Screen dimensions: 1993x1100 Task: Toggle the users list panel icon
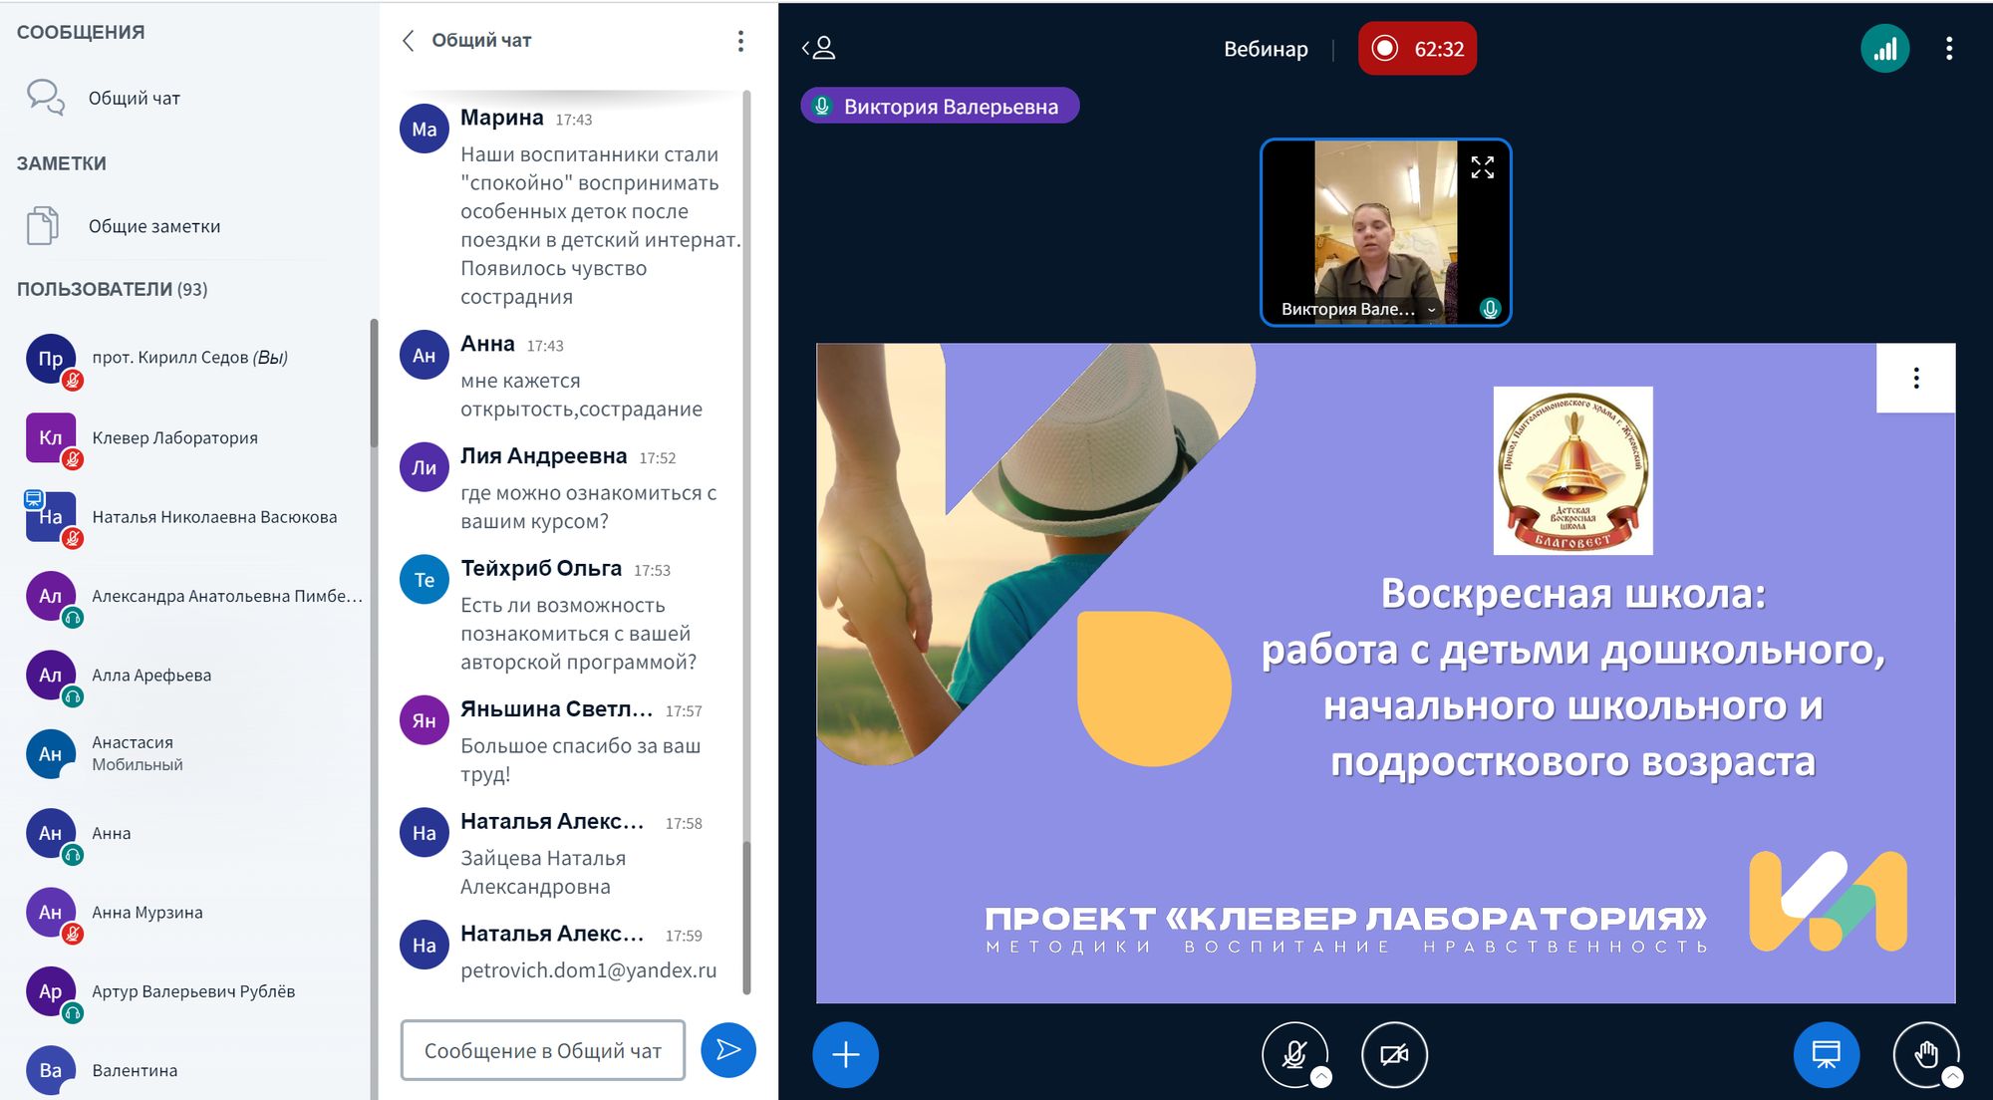[x=819, y=48]
